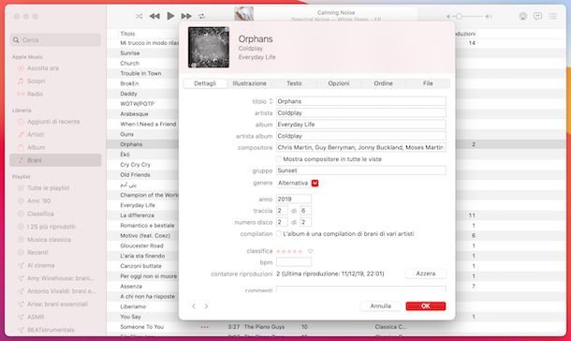Open Ascolta ora in sidebar
This screenshot has height=341, width=571.
pyautogui.click(x=43, y=68)
